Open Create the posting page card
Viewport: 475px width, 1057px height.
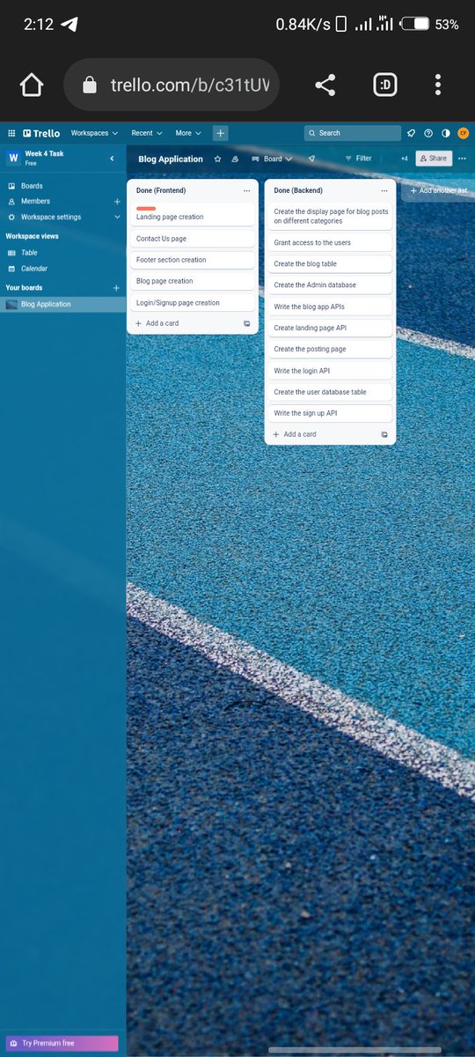330,349
